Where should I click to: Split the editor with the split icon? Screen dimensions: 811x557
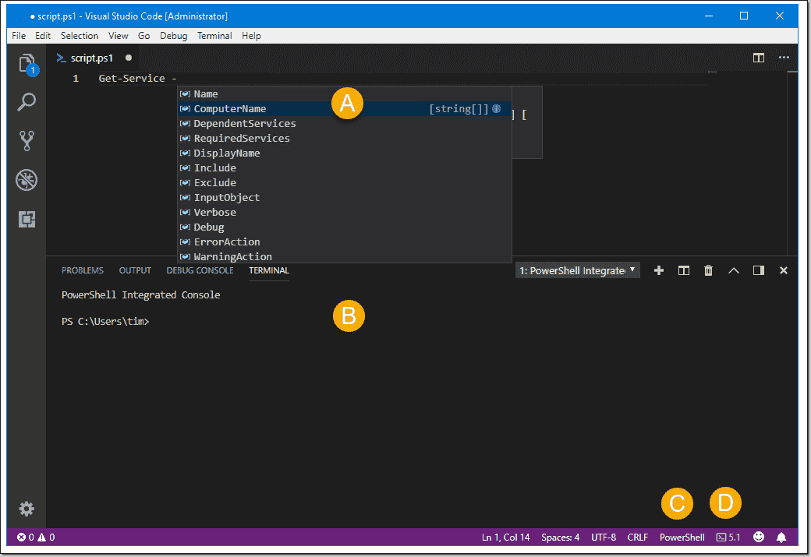pos(759,58)
